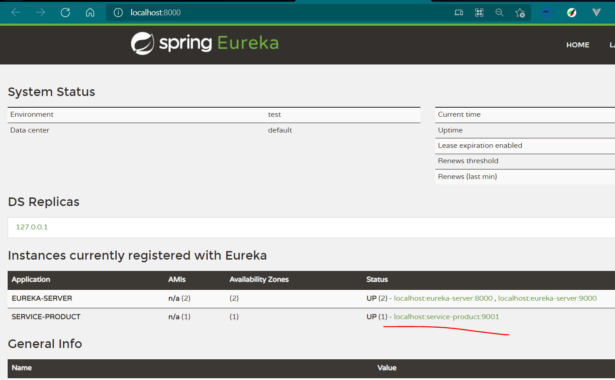Click the General Info heading
The width and height of the screenshot is (615, 380).
(x=45, y=344)
